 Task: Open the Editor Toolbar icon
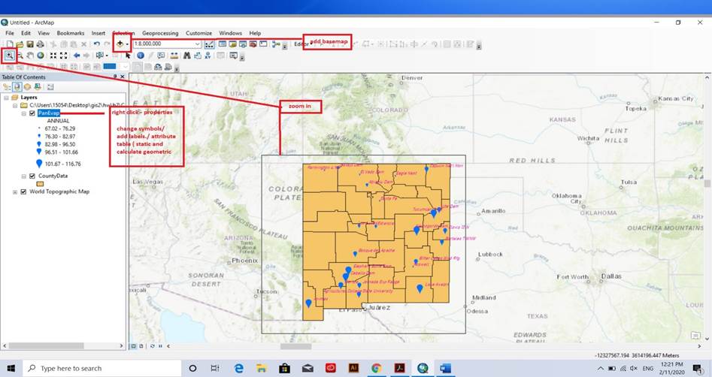(209, 44)
